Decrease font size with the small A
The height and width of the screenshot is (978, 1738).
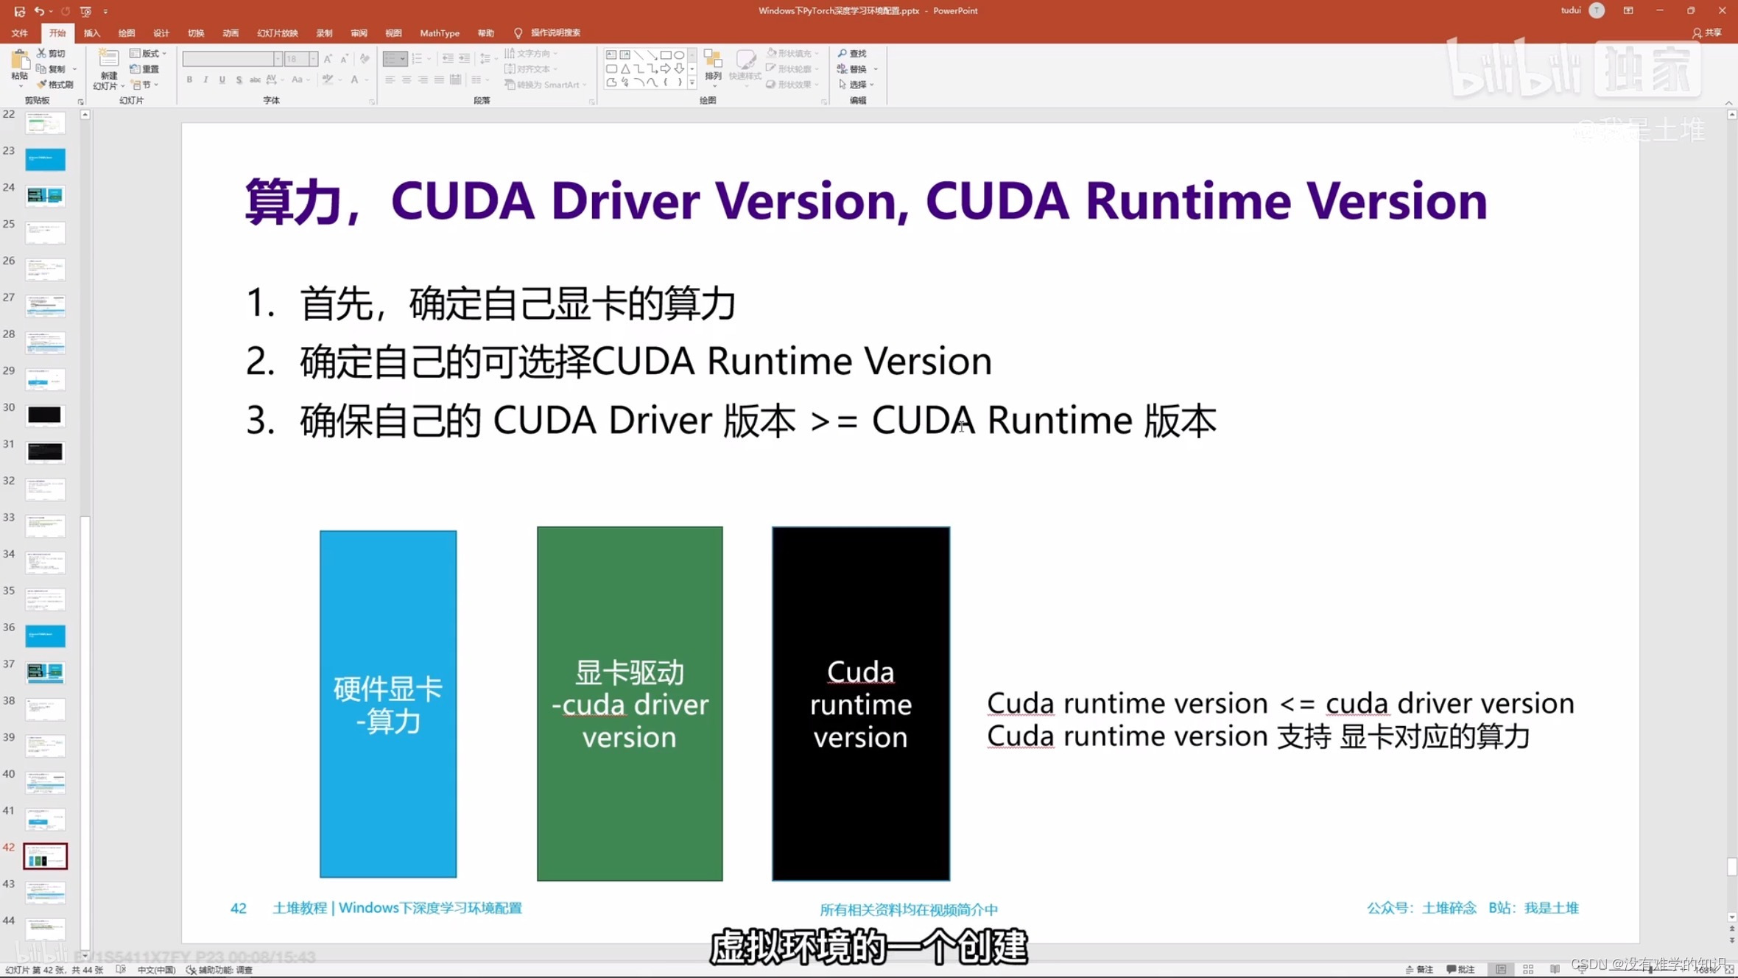(x=344, y=59)
